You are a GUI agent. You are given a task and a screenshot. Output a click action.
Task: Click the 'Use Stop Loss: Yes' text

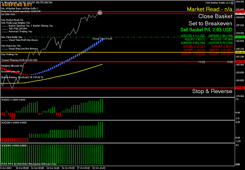coord(11,46)
